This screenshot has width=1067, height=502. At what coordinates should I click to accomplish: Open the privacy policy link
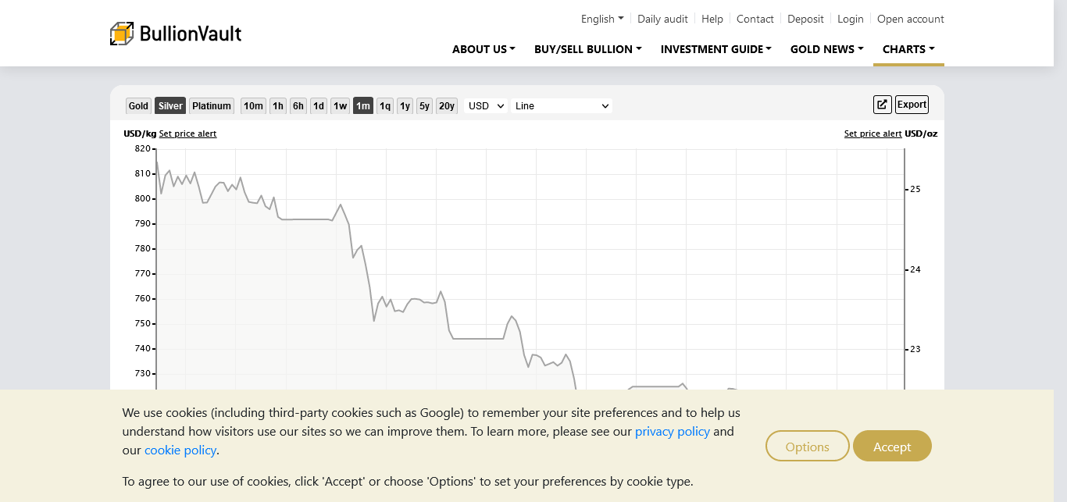point(672,432)
